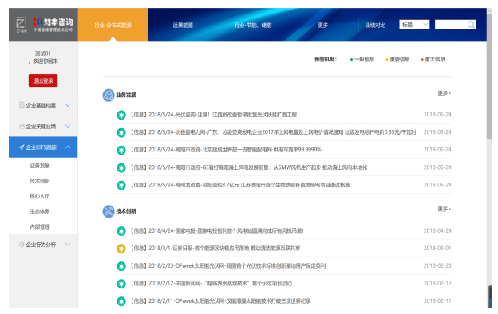This screenshot has height=314, width=498.
Task: Click 更多> link for 业务发展
Action: tap(444, 93)
